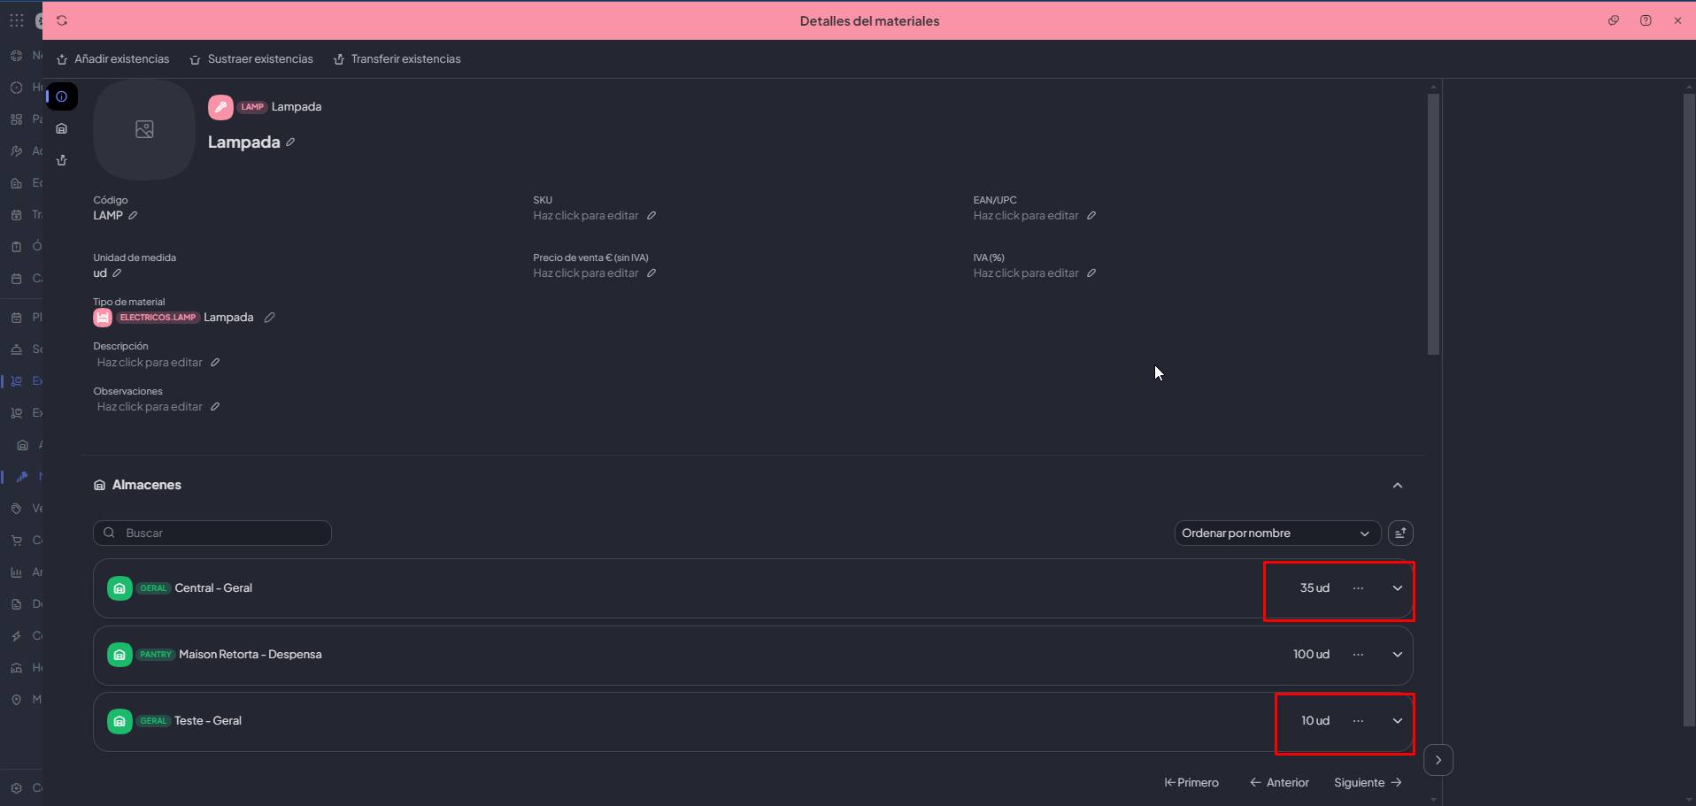Click the '10 ud' quantity value

[1315, 721]
